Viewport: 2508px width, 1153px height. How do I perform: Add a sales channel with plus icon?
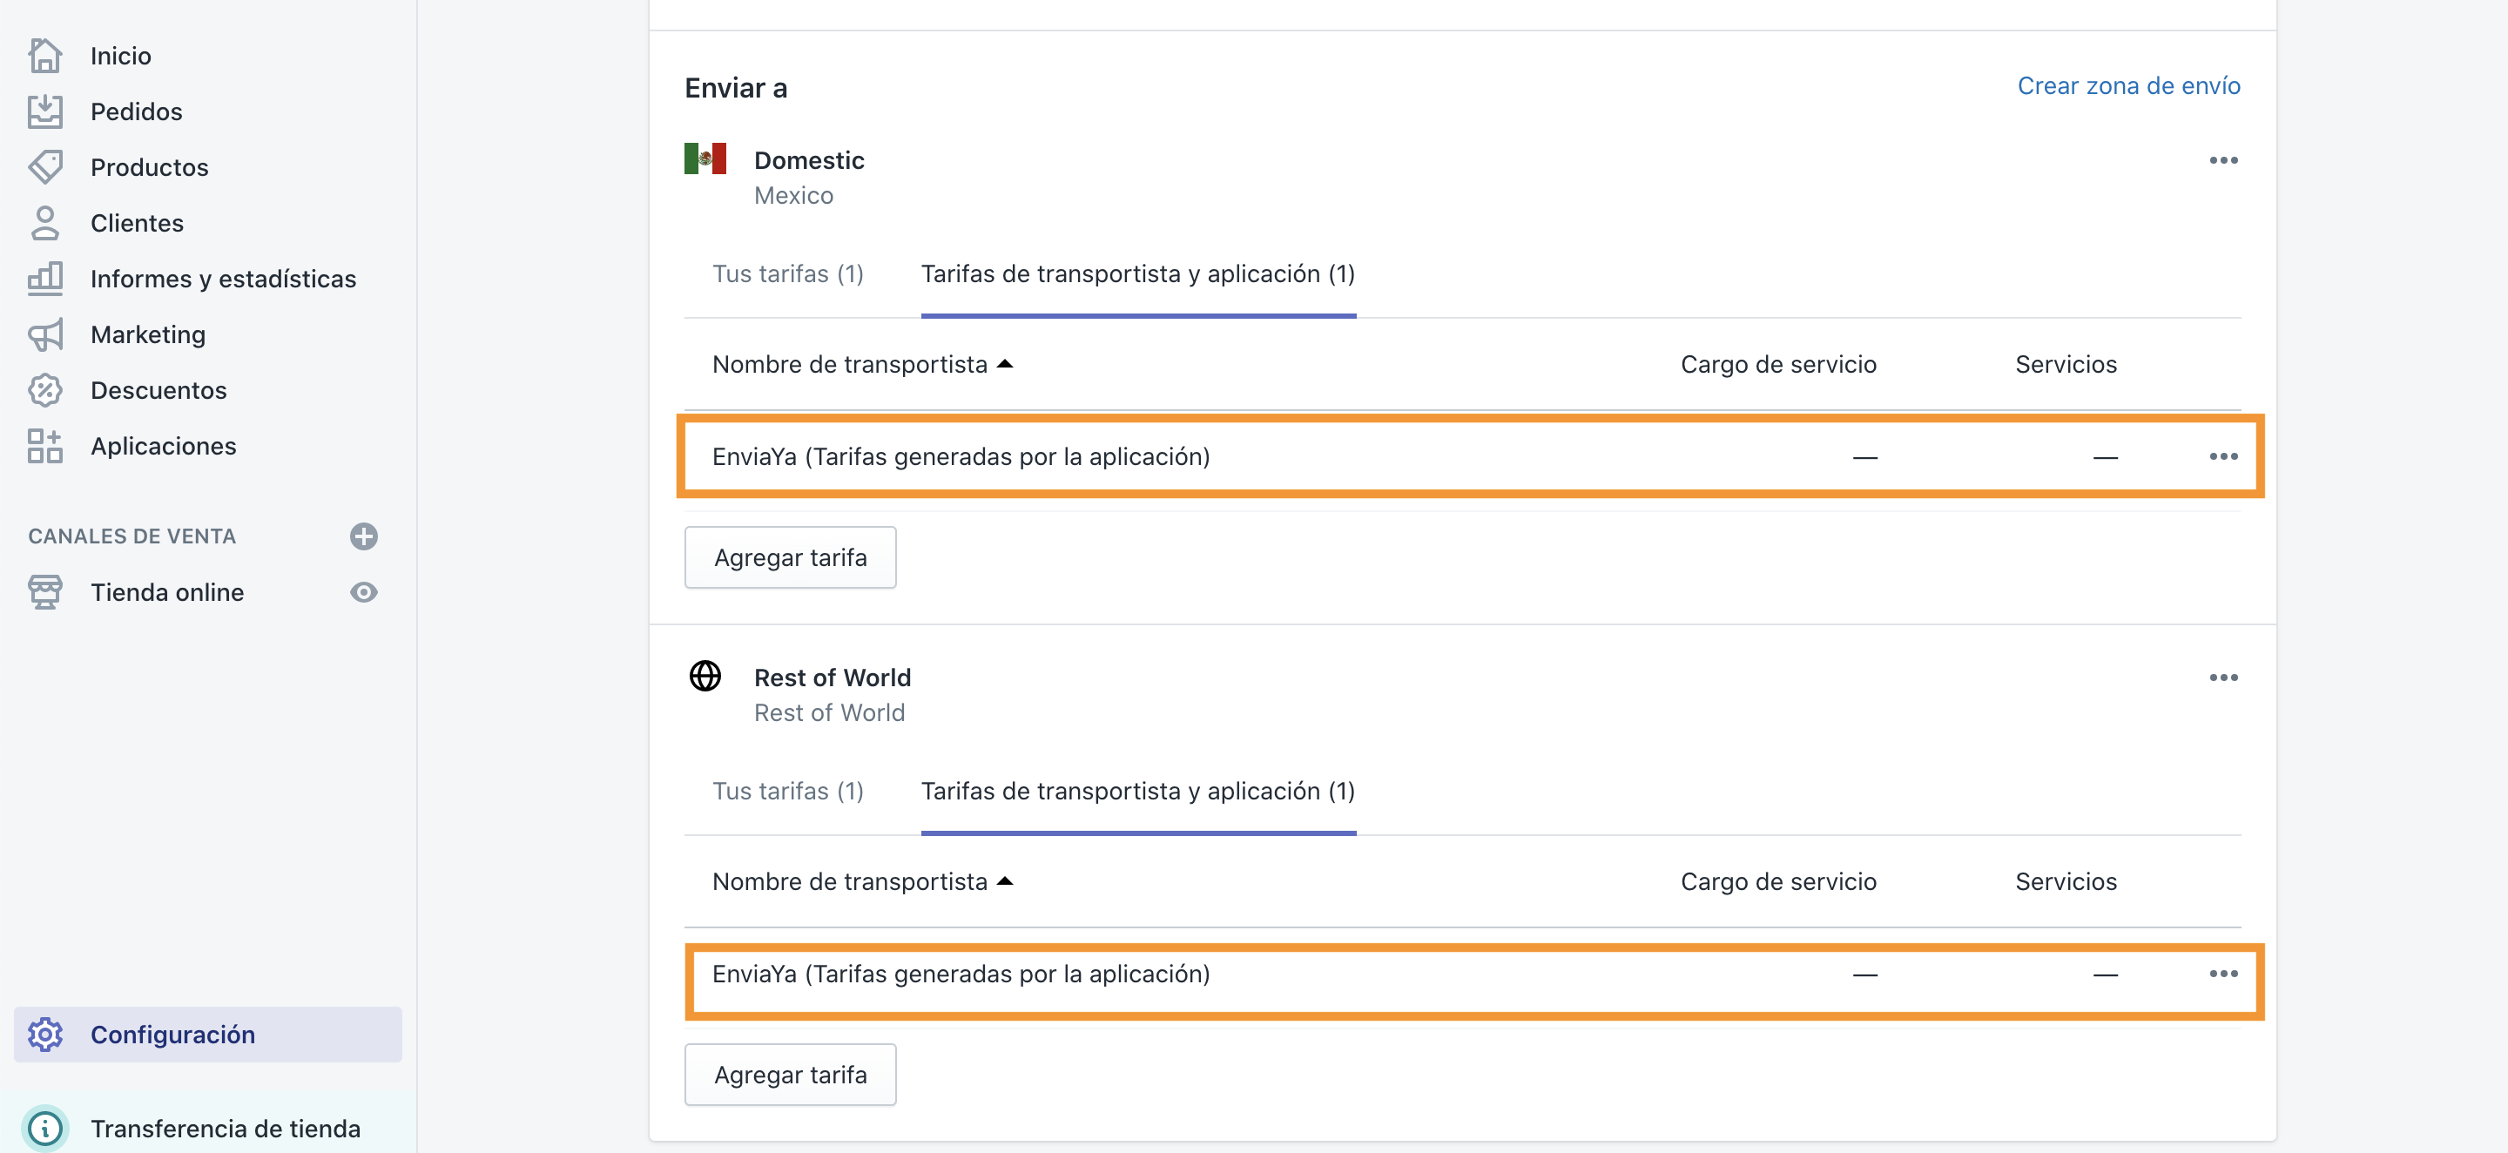[363, 536]
